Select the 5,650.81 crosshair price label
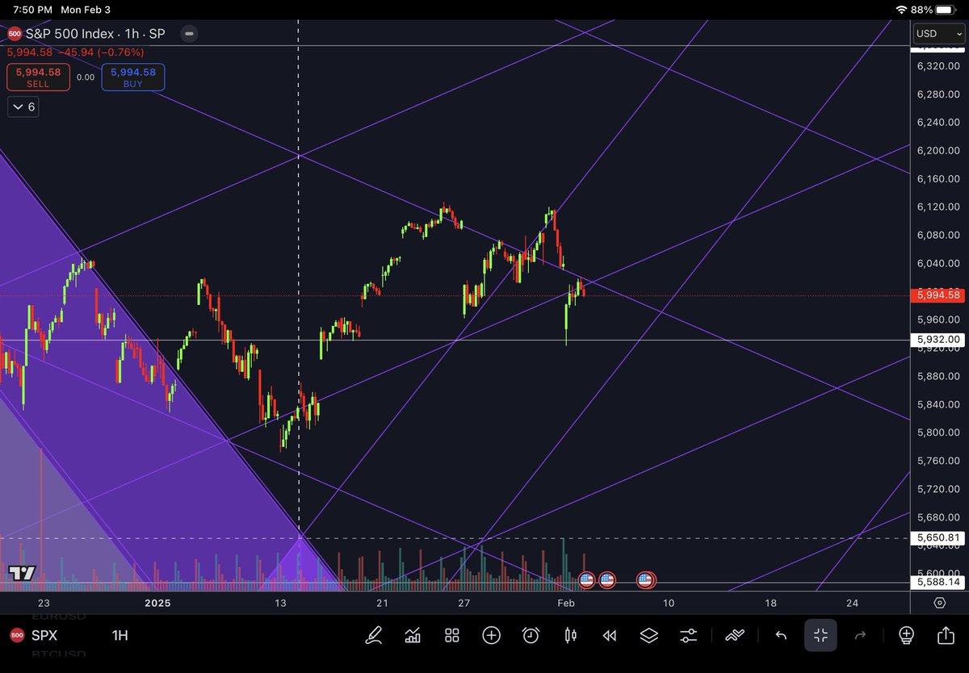This screenshot has height=673, width=969. (x=938, y=537)
